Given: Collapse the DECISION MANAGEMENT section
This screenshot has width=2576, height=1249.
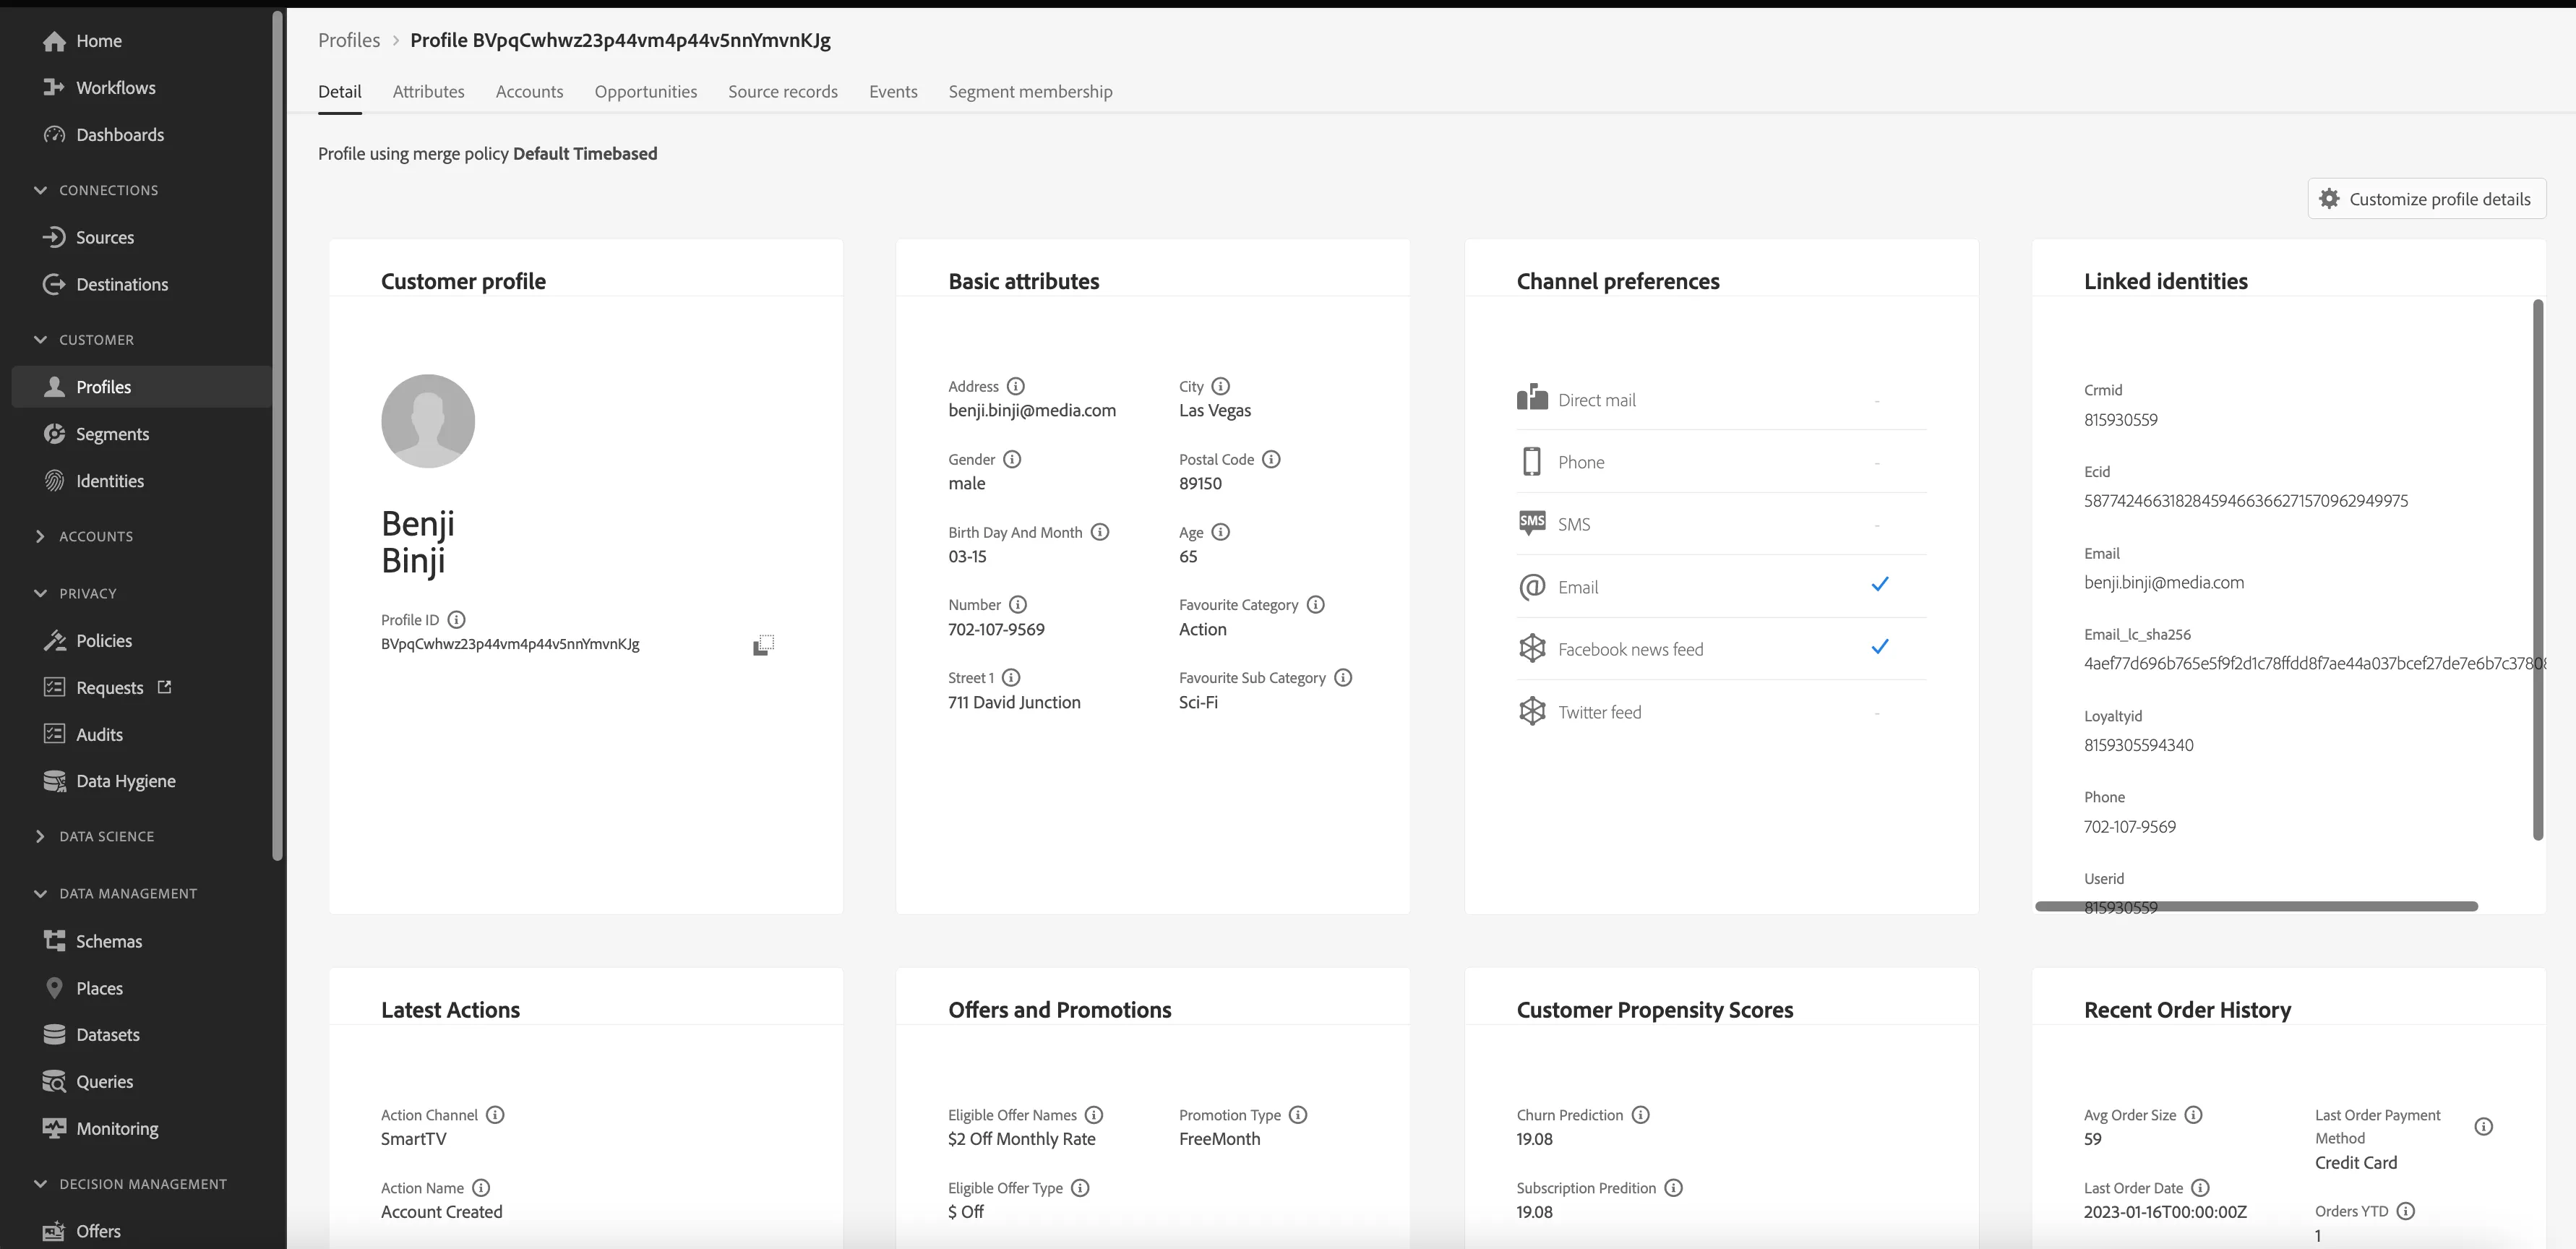Looking at the screenshot, I should [40, 1184].
